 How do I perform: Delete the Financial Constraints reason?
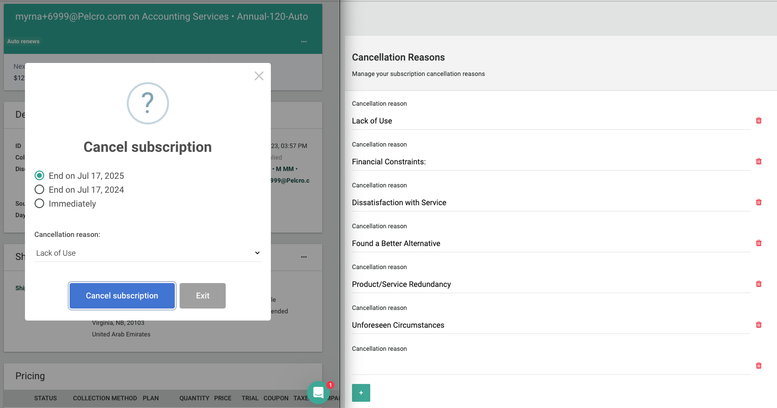(759, 161)
